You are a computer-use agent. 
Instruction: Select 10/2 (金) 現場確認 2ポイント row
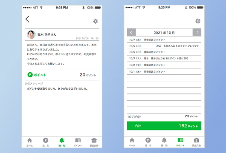pyautogui.click(x=164, y=65)
